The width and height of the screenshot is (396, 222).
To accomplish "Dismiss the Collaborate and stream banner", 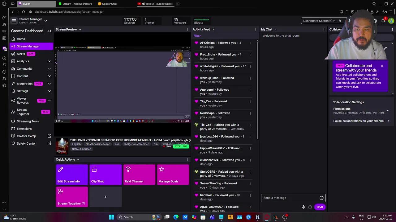I will tap(382, 66).
